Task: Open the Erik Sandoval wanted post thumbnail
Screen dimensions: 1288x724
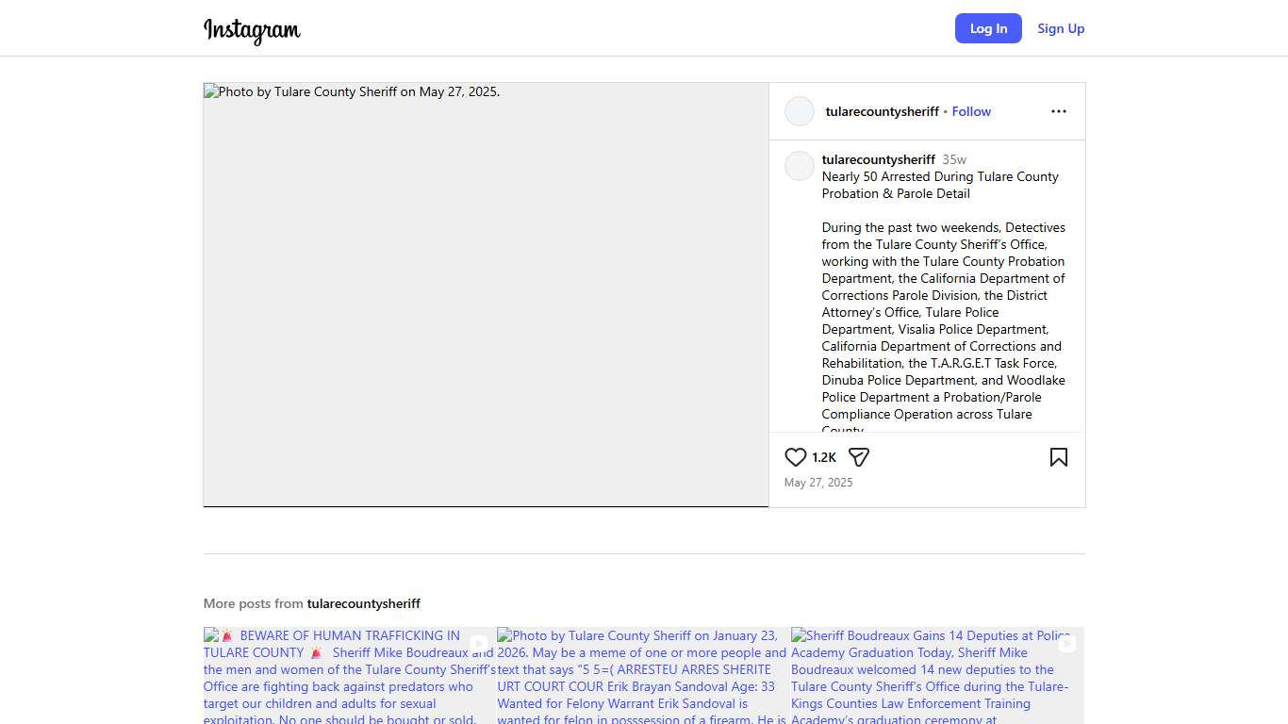Action: [643, 675]
